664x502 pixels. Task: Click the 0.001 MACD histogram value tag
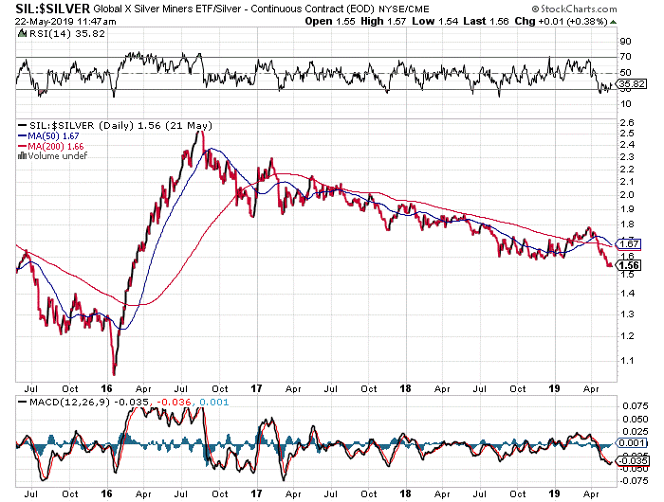(629, 442)
